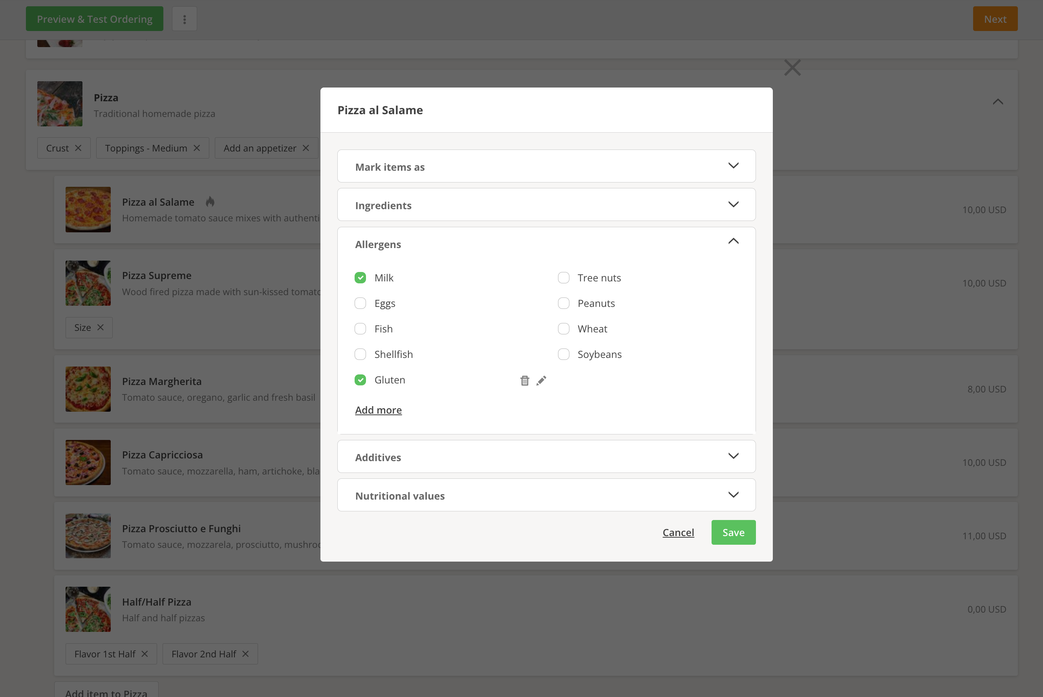
Task: Click the Add more allergens link
Action: [378, 410]
